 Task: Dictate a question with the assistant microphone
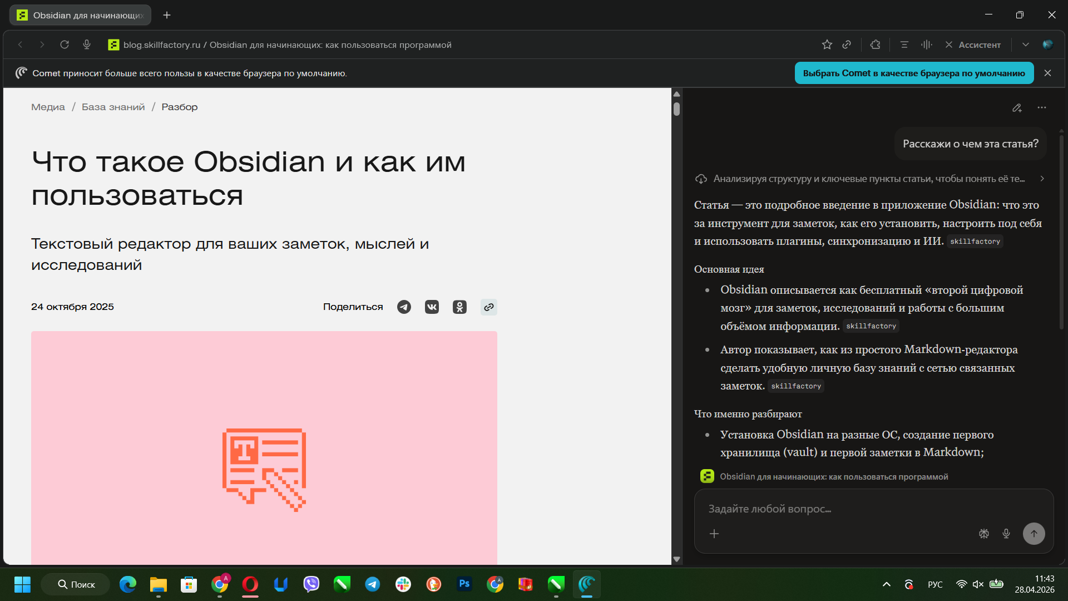pyautogui.click(x=1006, y=534)
